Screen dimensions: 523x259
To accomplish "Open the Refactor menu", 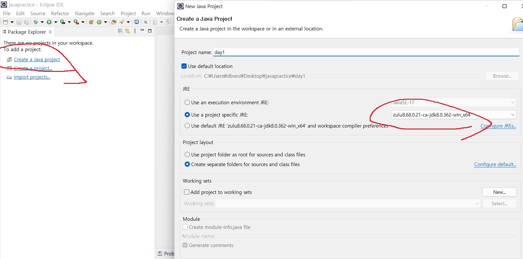I will click(x=60, y=13).
